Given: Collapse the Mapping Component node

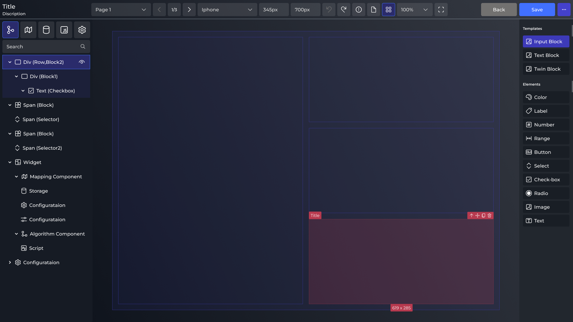Looking at the screenshot, I should point(16,177).
